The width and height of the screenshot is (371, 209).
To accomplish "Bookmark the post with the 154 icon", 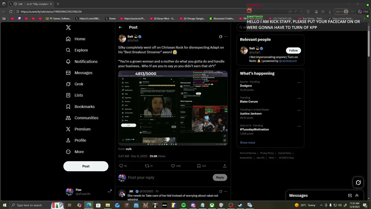I will [199, 166].
